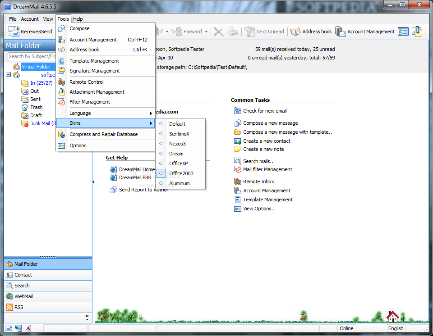433x336 pixels.
Task: Click the mail search input field
Action: click(32, 57)
